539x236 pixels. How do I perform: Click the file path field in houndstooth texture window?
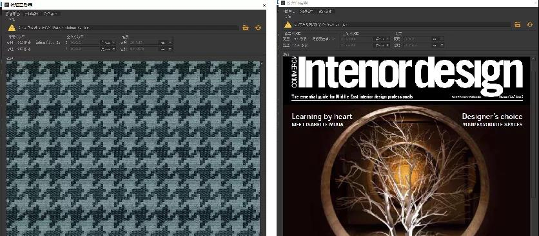(x=128, y=28)
